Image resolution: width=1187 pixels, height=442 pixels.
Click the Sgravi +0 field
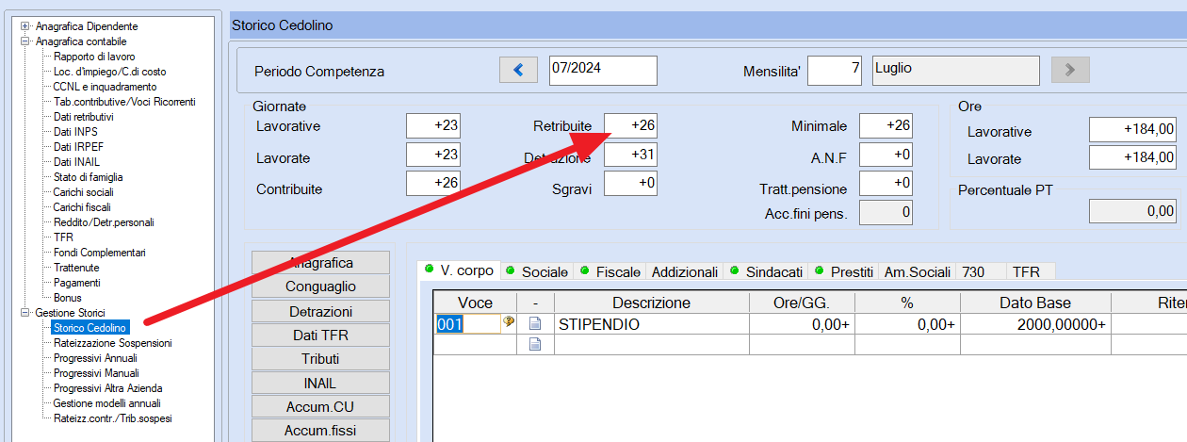click(x=630, y=184)
